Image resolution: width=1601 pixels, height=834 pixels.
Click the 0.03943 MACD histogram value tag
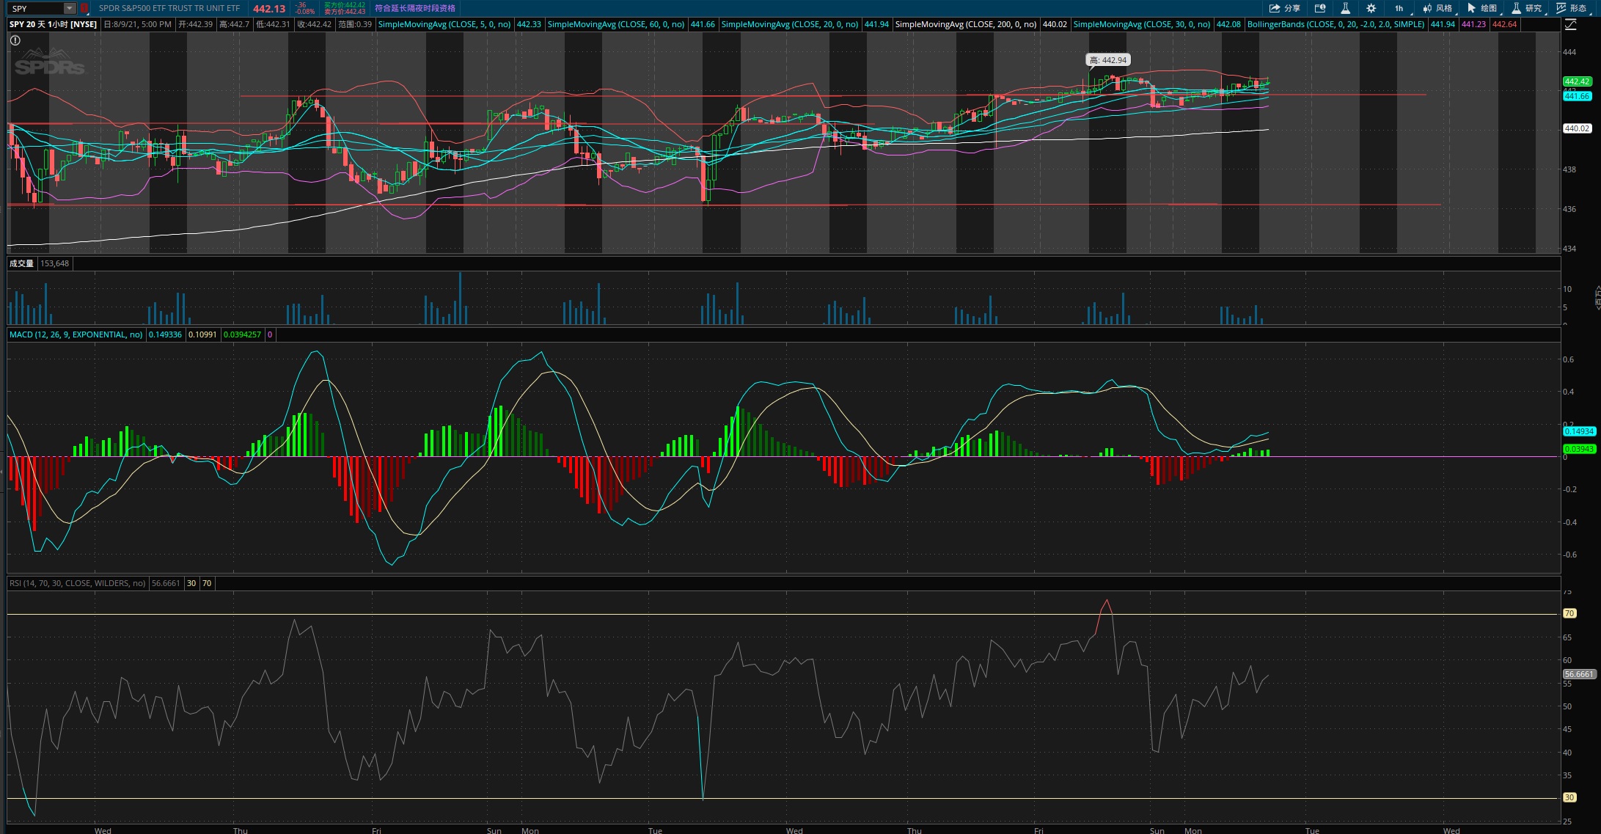[1579, 449]
